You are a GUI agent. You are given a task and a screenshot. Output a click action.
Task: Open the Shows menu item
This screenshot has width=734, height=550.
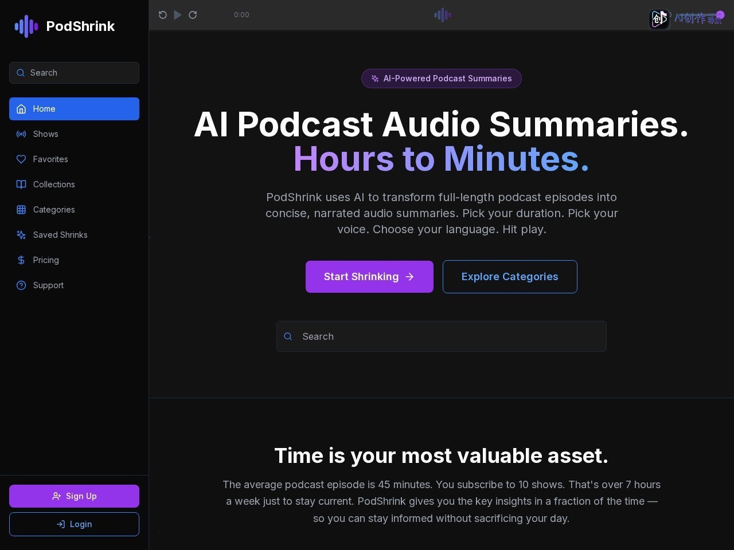[74, 134]
